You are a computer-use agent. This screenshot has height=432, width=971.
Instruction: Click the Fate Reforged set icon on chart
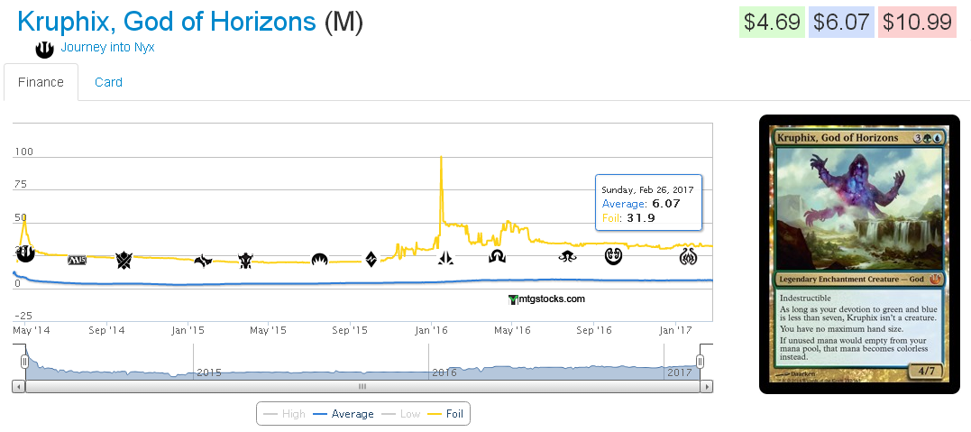(203, 261)
